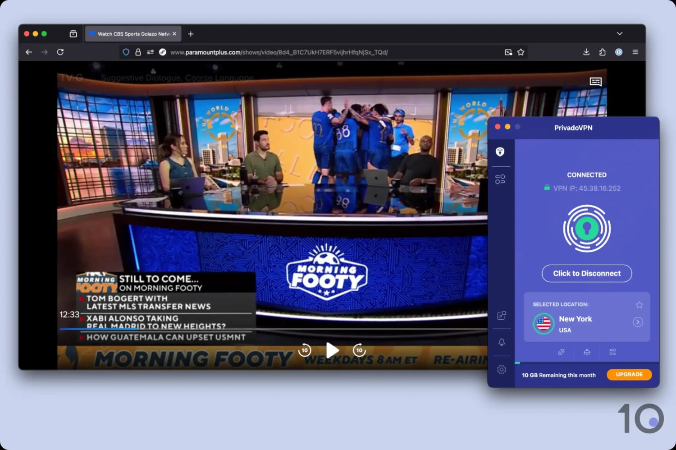Open browser extensions puzzle icon
The height and width of the screenshot is (450, 676).
click(603, 52)
